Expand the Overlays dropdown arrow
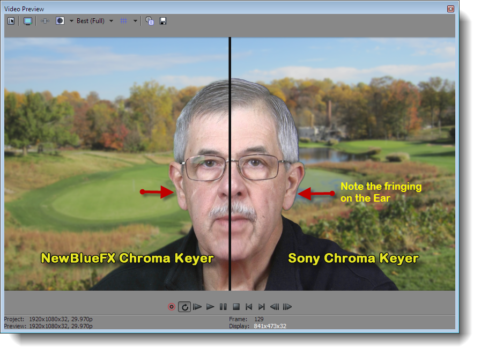Image resolution: width=481 pixels, height=355 pixels. (135, 21)
